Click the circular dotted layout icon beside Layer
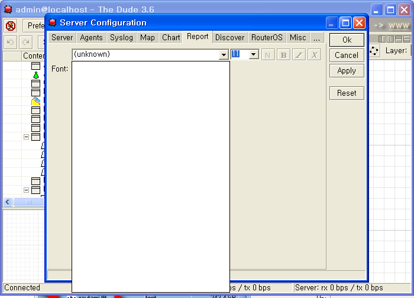The width and height of the screenshot is (414, 298). pos(374,51)
